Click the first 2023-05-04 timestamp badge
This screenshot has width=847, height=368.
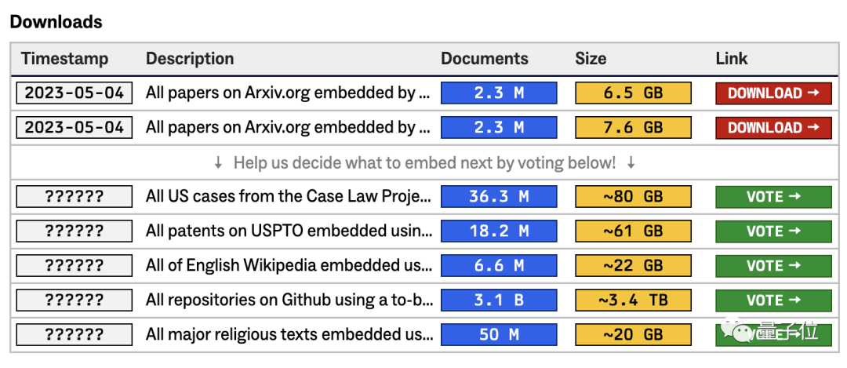74,93
